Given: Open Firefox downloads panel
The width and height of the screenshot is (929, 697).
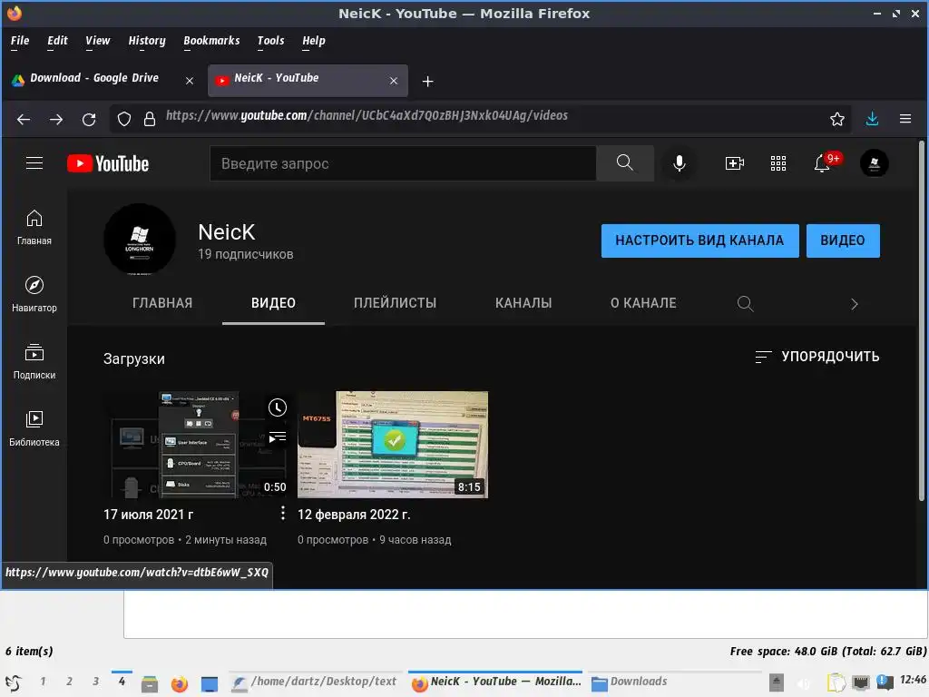Looking at the screenshot, I should pyautogui.click(x=872, y=119).
